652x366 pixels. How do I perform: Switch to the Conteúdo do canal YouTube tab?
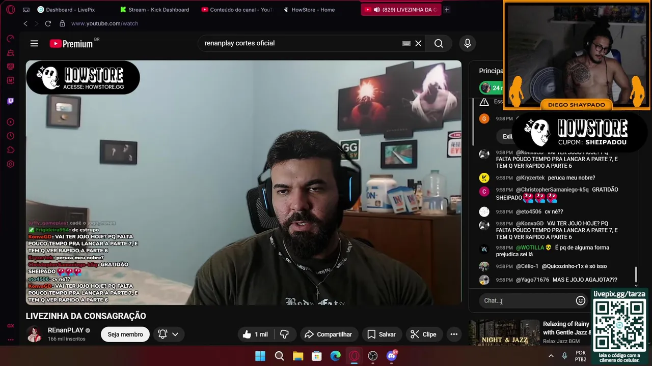coord(237,10)
